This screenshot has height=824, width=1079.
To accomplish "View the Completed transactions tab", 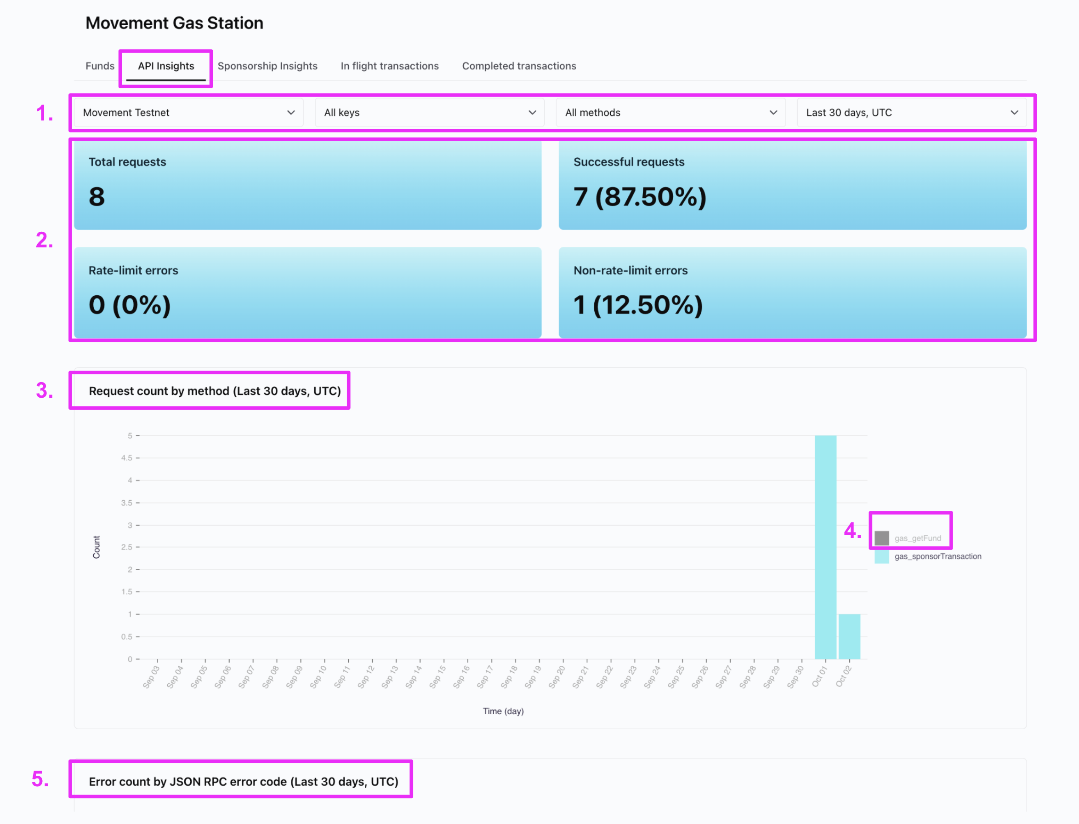I will coord(519,66).
